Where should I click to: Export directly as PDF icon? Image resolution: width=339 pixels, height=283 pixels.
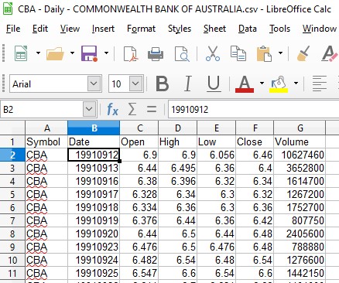131,53
